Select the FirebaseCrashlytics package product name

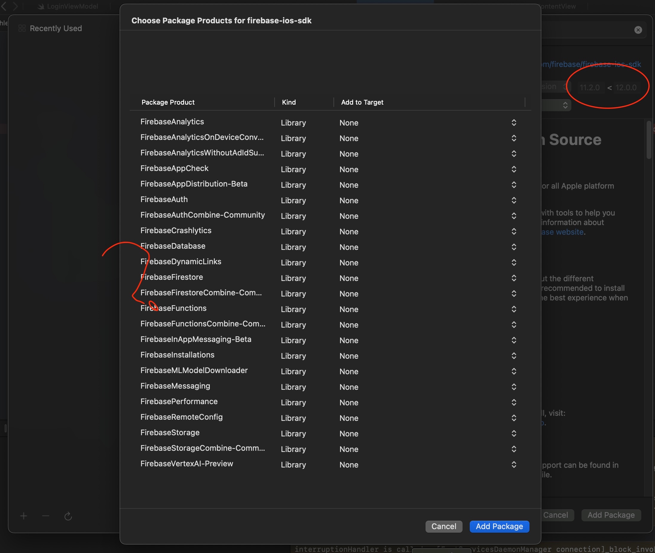tap(176, 230)
